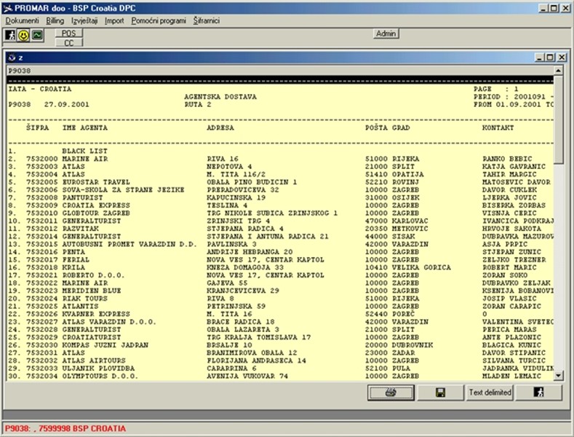Click the ATLAS AIRTOURS agent entry
574x437 pixels.
click(94, 361)
